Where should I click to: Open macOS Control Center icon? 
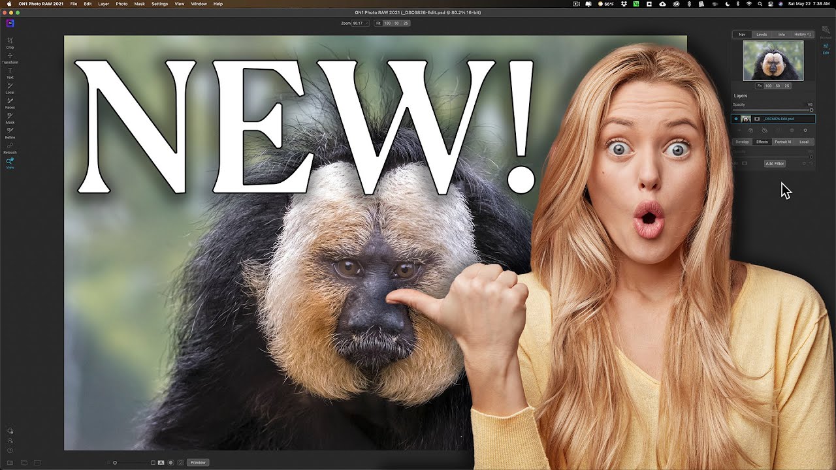coord(771,4)
